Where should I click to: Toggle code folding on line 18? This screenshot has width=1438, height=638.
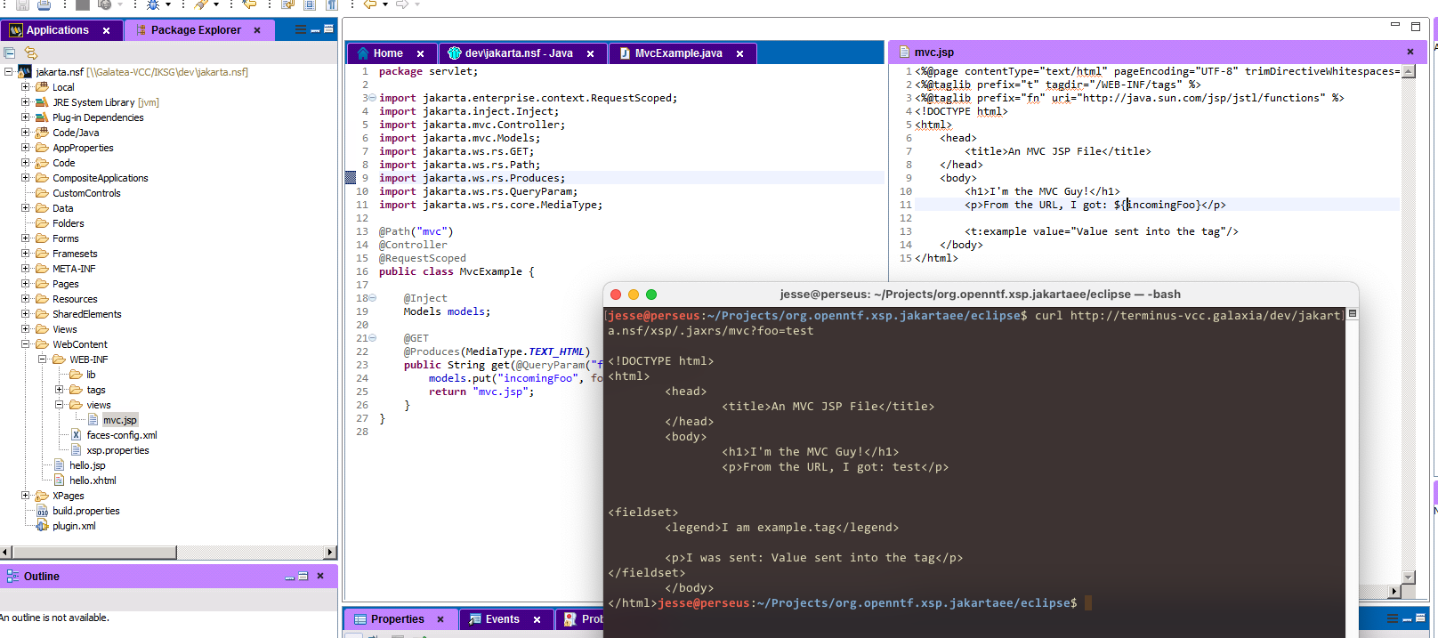coord(373,298)
